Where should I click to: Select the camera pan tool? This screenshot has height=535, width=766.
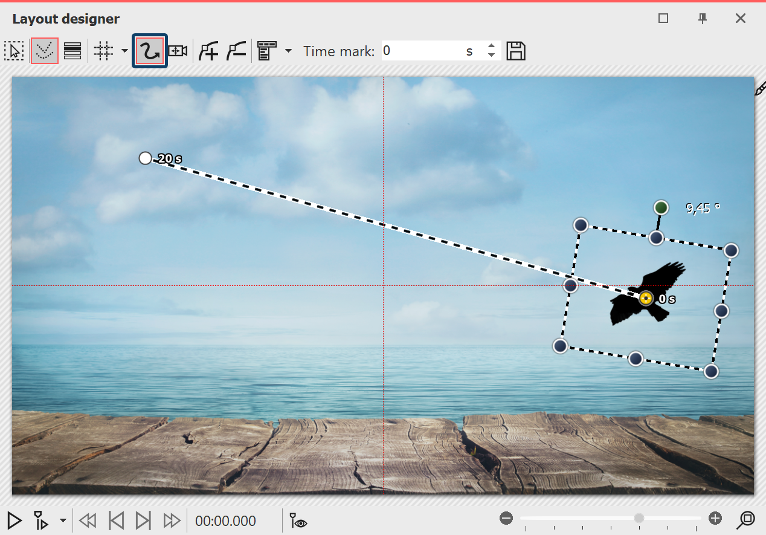[x=178, y=51]
